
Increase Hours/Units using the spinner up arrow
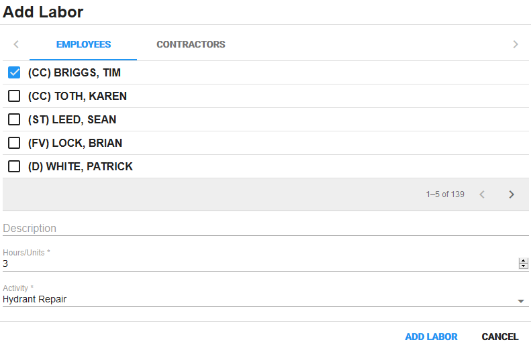(x=524, y=261)
